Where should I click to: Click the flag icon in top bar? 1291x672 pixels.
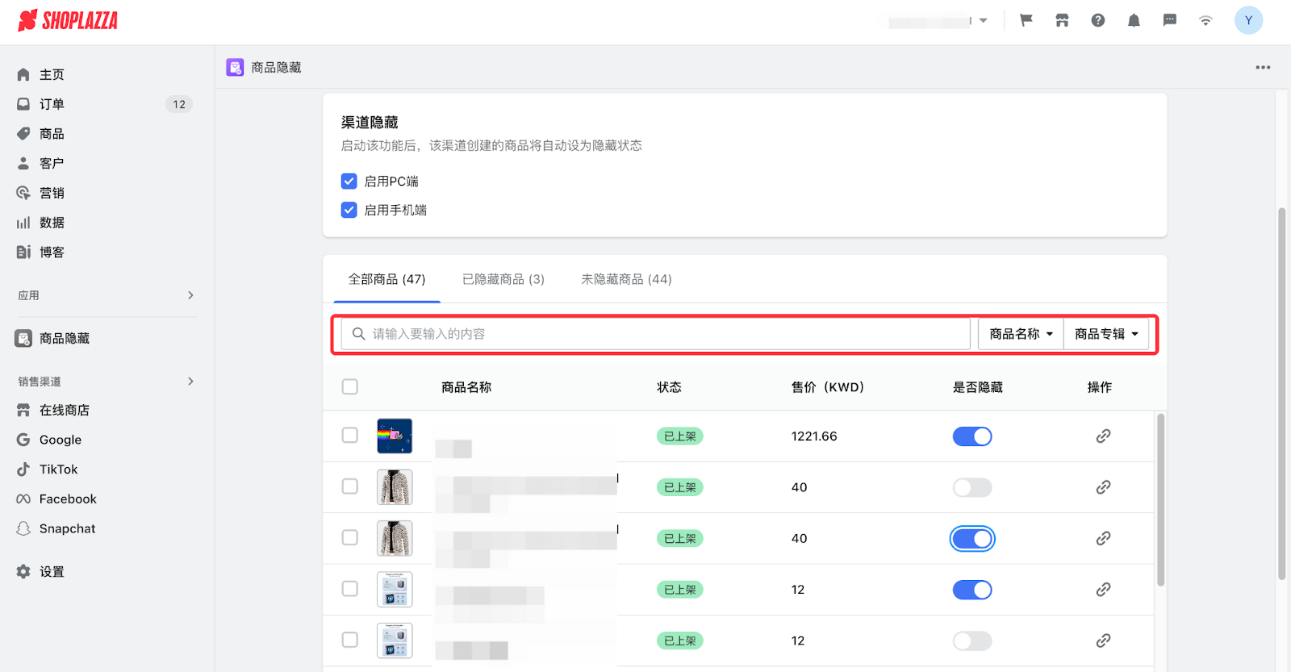point(1026,21)
